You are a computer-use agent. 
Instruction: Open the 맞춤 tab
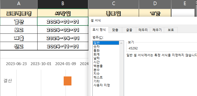point(115,30)
